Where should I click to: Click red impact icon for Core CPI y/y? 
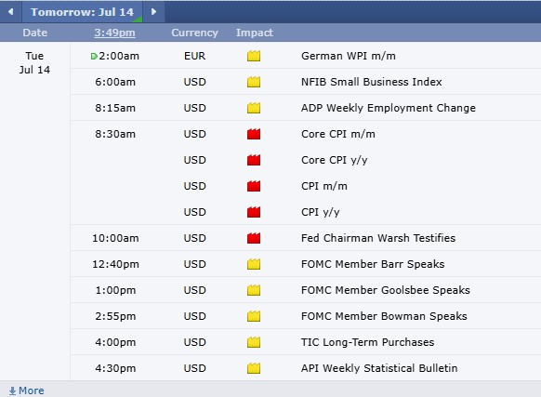(254, 160)
